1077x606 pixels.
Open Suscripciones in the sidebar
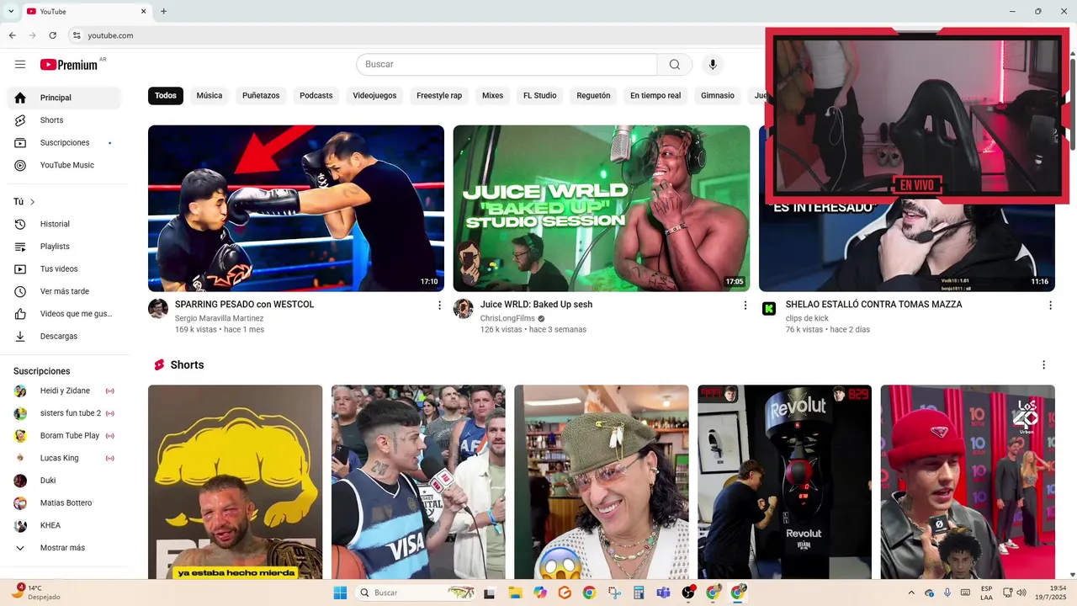64,143
